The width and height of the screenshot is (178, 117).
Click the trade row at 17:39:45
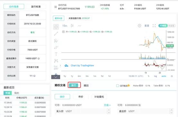click(25, 103)
